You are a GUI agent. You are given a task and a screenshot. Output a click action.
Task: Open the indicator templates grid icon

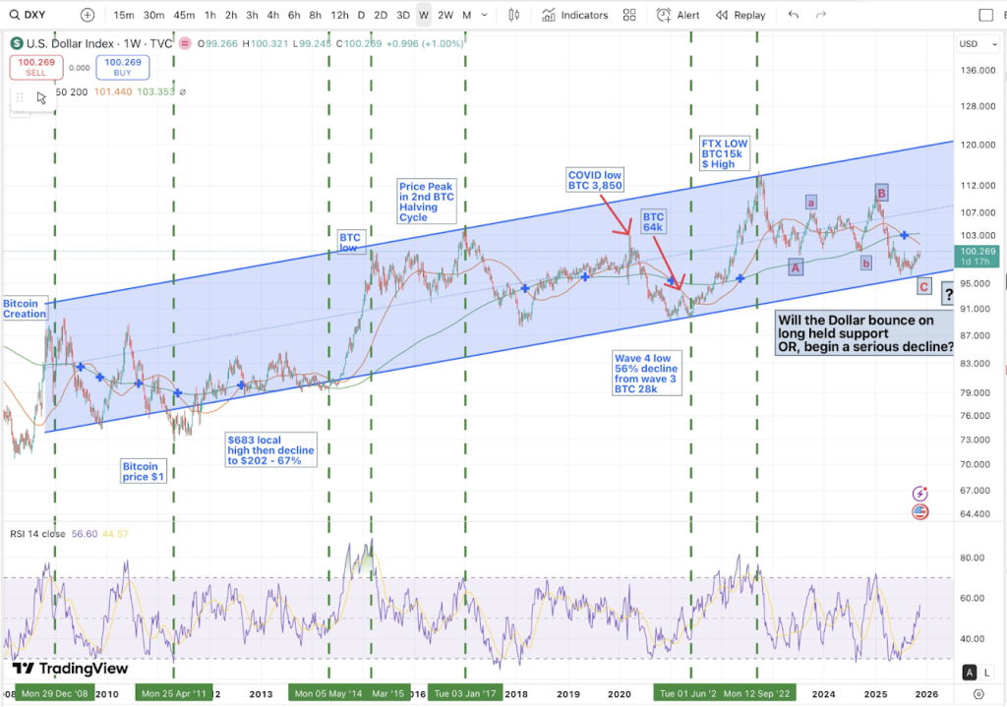click(629, 15)
